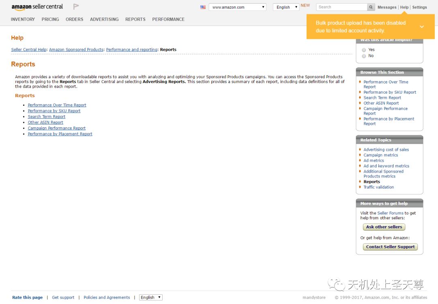Click the search magnifier button
Screen dimensions: 438x304
(x=371, y=7)
